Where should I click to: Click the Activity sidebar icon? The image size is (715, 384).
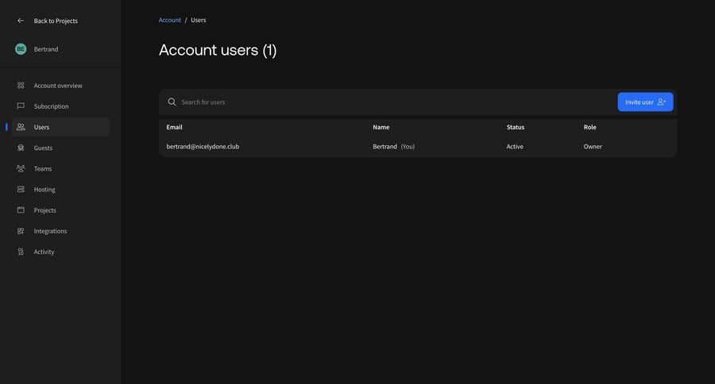[x=21, y=252]
